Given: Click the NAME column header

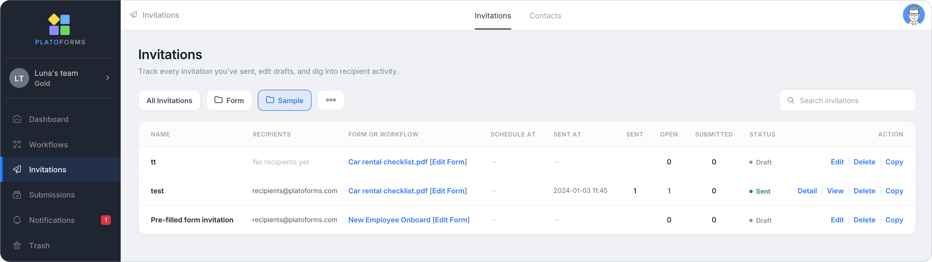Looking at the screenshot, I should [x=160, y=134].
